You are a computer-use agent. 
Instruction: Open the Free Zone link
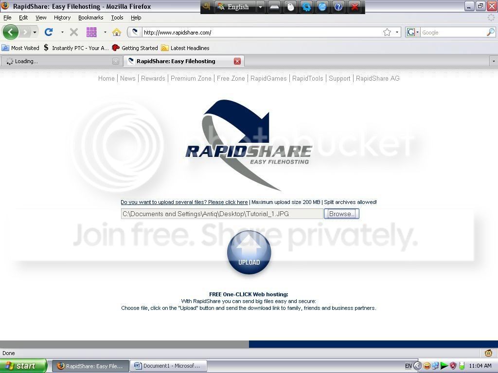[x=231, y=78]
